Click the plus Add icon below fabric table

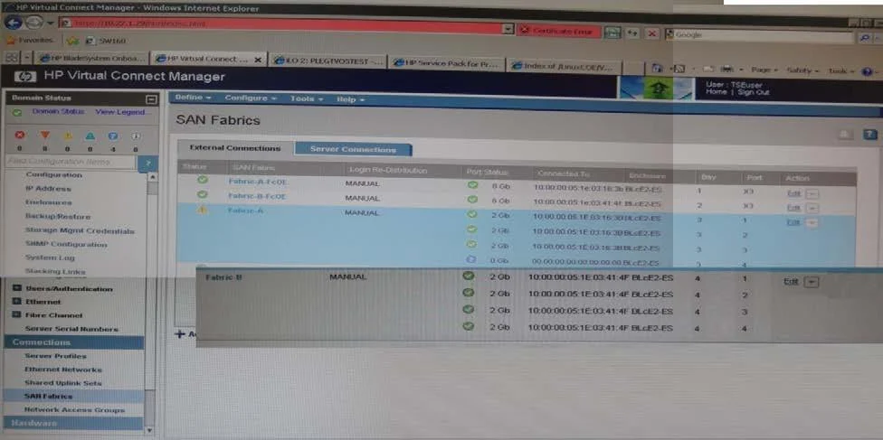[x=180, y=333]
